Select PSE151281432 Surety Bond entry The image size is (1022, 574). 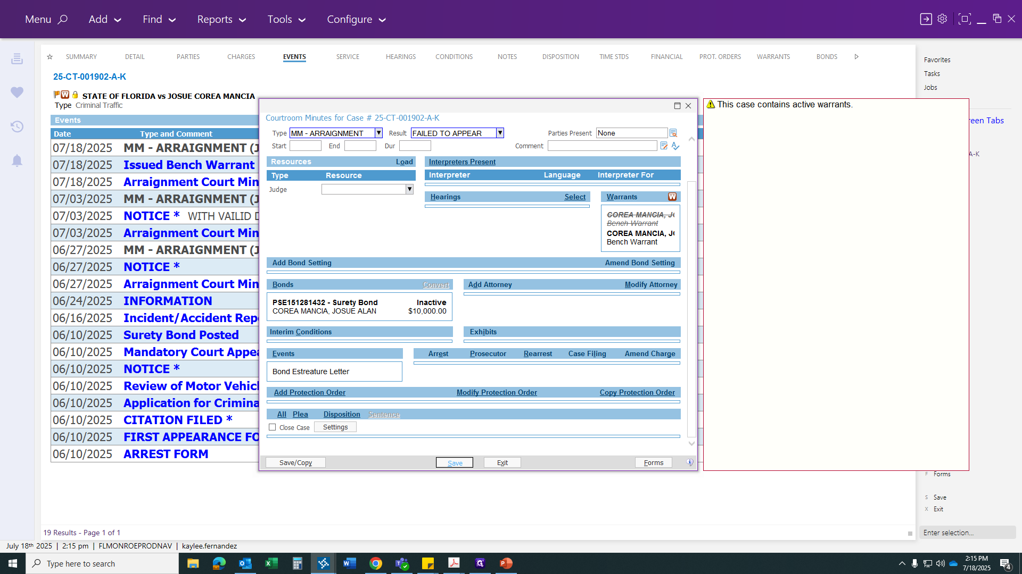[359, 307]
